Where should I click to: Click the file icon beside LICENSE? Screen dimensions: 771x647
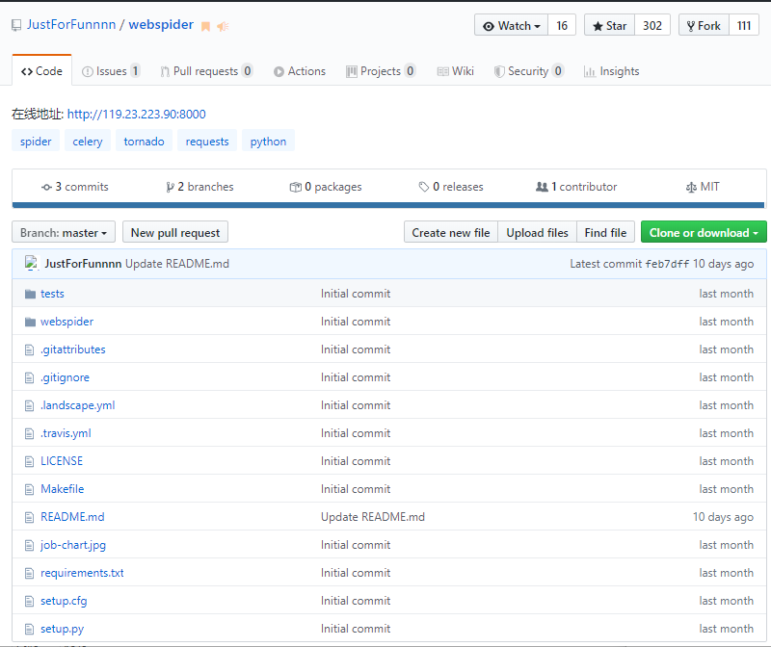(x=30, y=461)
